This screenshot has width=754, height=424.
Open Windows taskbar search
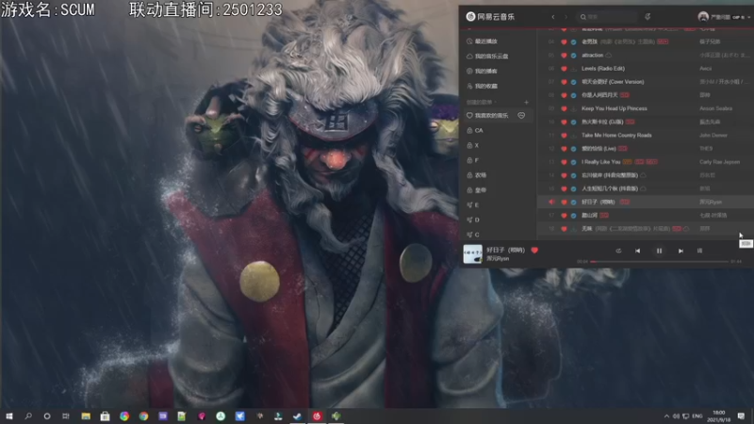[28, 416]
